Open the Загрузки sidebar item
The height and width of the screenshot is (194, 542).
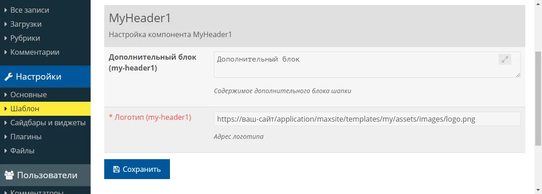pos(26,24)
